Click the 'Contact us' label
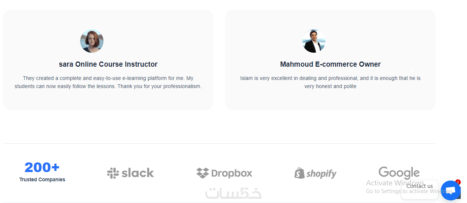The height and width of the screenshot is (203, 467). (x=419, y=186)
